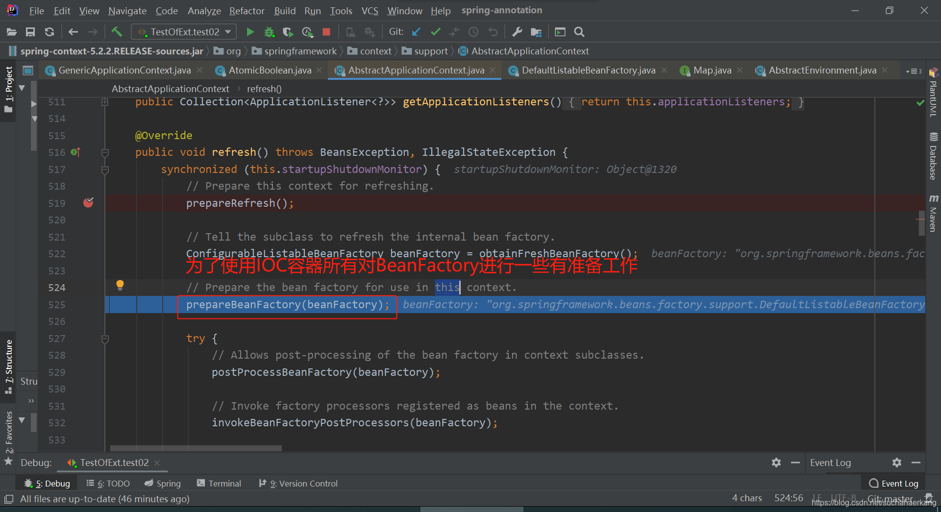The image size is (941, 512).
Task: Click Git Rollback undo icon
Action: coord(493,32)
